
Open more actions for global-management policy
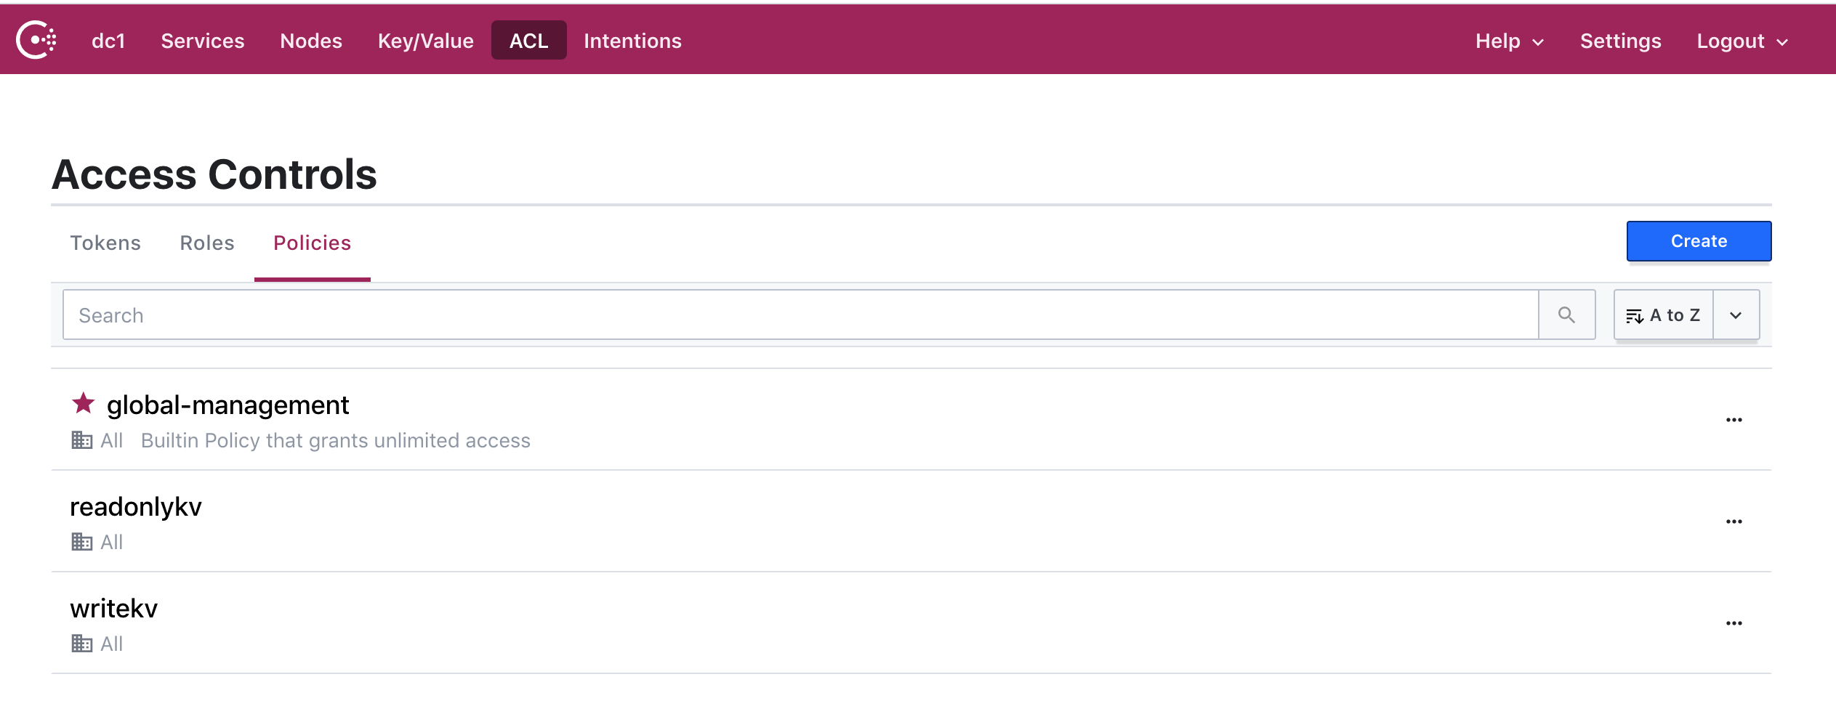(1734, 420)
